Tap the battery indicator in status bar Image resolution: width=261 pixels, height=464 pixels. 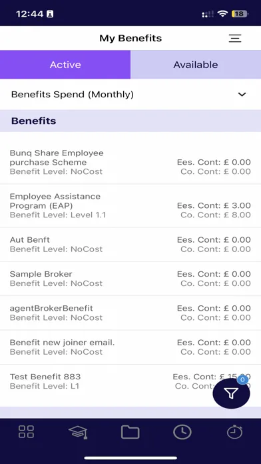click(x=240, y=13)
